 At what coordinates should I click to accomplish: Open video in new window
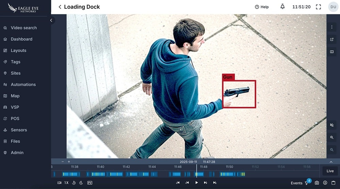point(332,39)
